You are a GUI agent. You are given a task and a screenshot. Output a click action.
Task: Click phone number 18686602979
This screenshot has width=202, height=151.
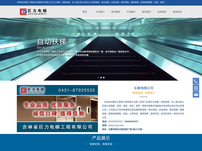131,121
